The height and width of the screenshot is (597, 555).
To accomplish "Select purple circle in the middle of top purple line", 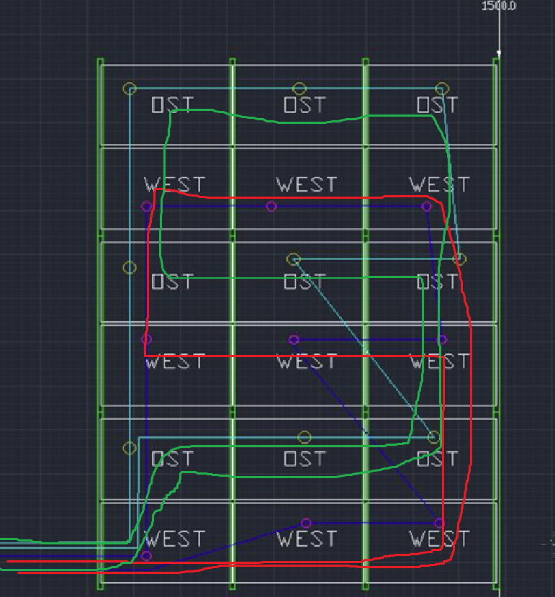I will pos(271,207).
